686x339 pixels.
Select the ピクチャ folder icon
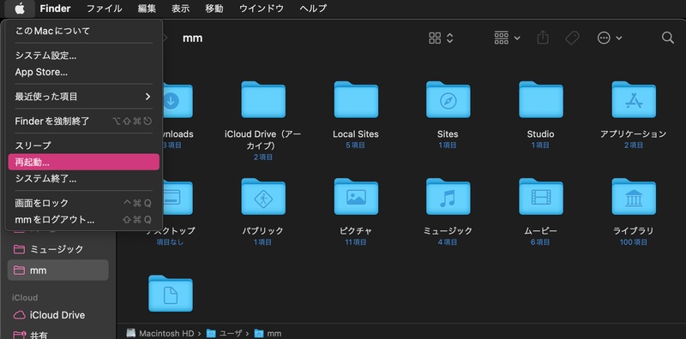coord(356,197)
